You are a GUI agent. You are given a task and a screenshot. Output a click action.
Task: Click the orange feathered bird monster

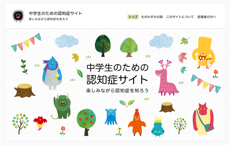tap(137, 122)
